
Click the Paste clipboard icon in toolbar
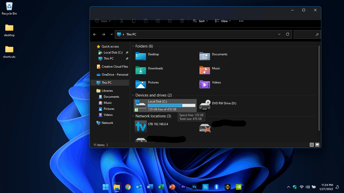pos(146,21)
